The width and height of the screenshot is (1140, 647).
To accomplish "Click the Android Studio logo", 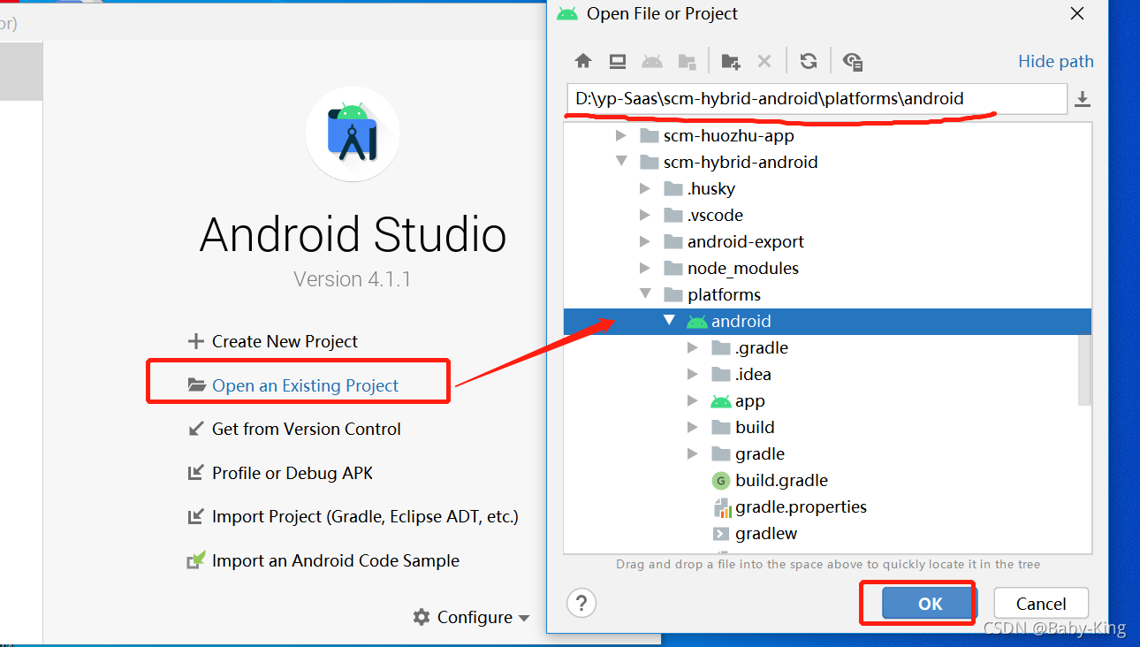I will coord(353,133).
